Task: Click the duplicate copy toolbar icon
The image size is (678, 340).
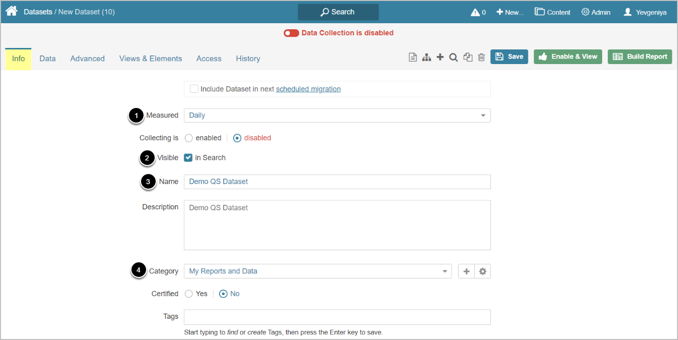Action: pos(468,58)
